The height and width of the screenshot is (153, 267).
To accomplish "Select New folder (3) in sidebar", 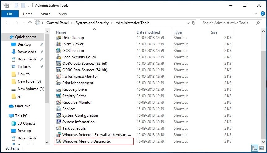I will click(29, 81).
